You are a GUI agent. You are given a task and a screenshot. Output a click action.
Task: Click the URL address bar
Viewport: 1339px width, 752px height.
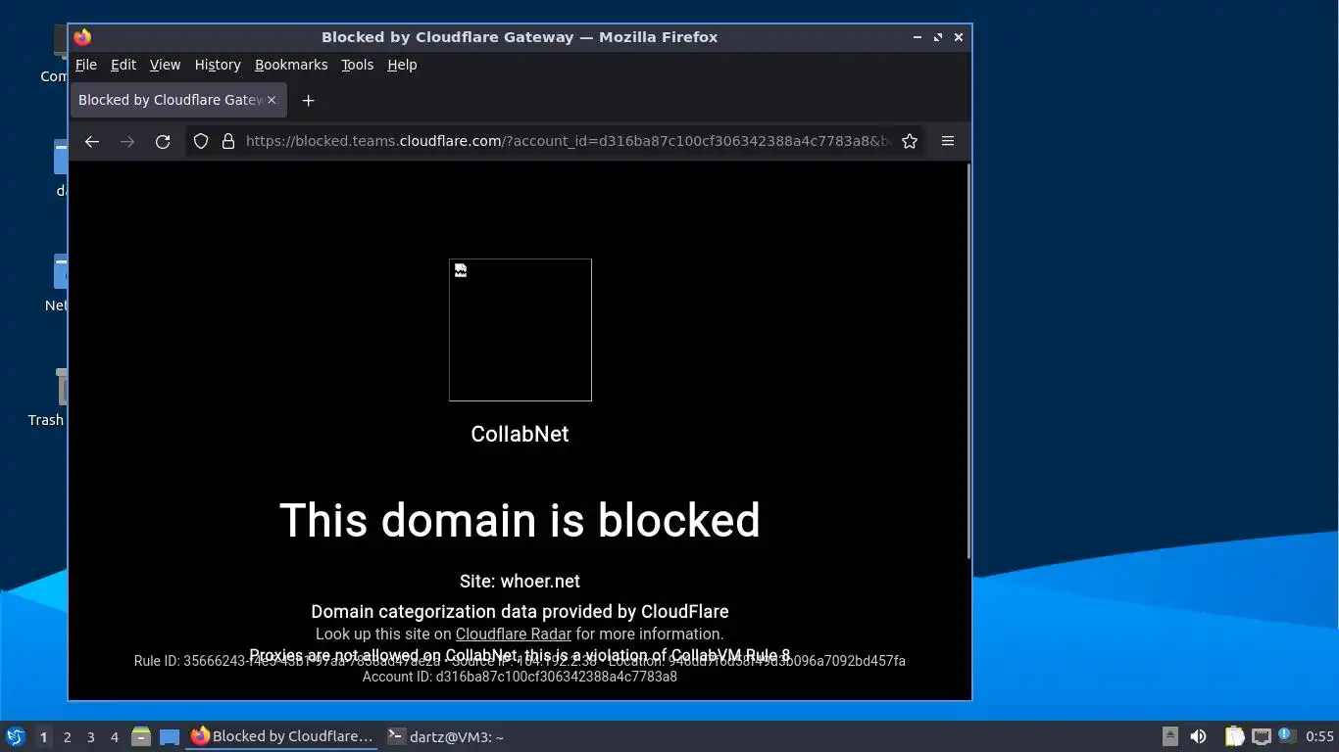(x=569, y=141)
